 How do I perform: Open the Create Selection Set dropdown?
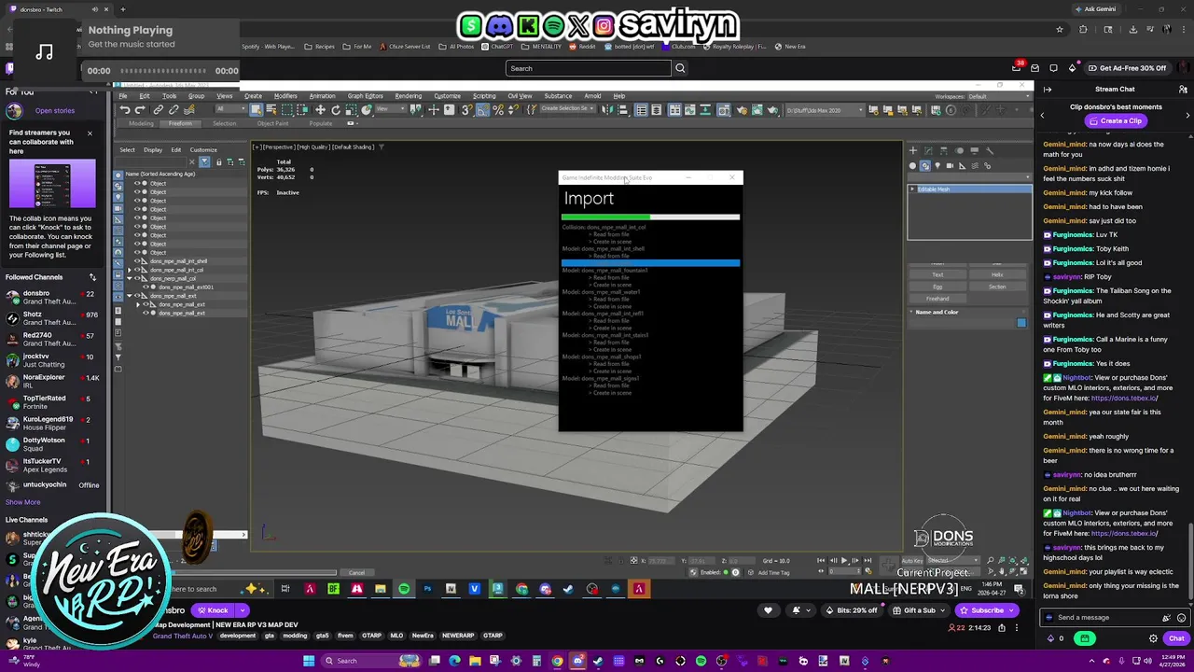coord(567,108)
